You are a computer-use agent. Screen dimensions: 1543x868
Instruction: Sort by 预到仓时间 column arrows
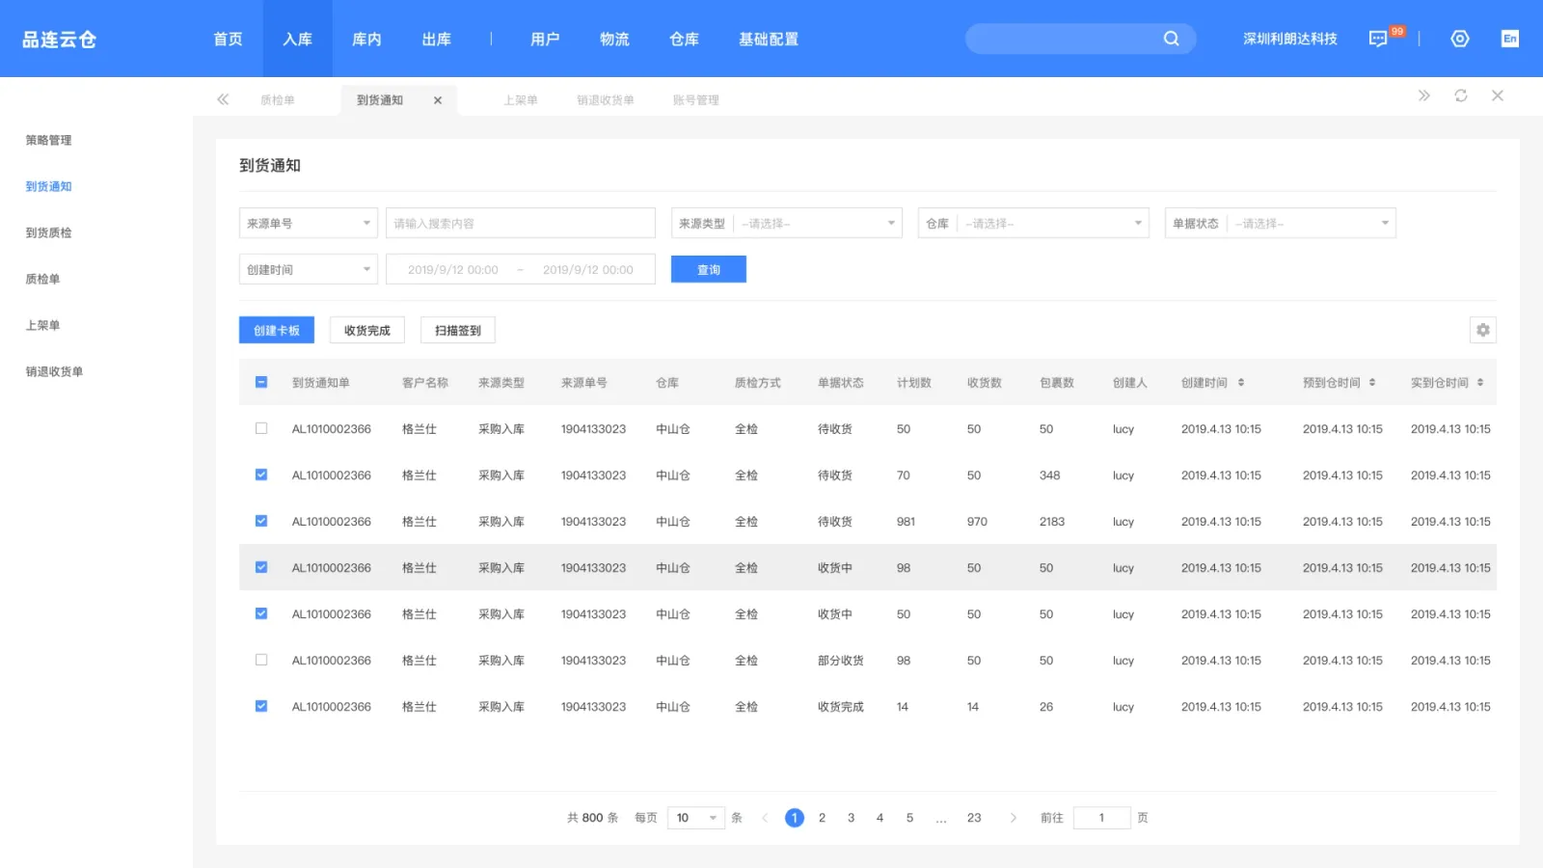(1372, 383)
